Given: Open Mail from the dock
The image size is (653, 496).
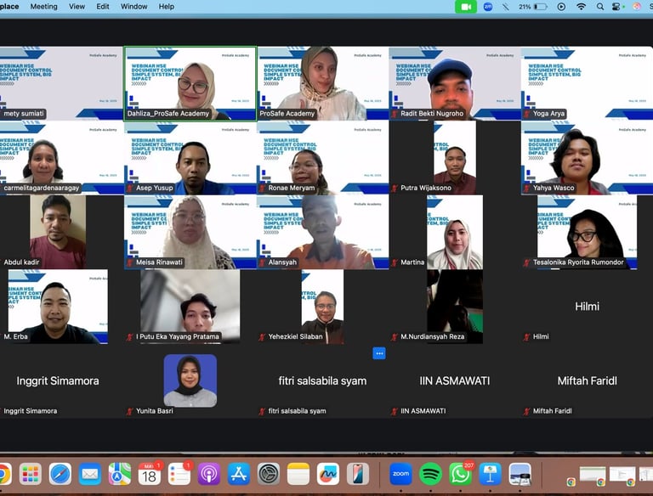Looking at the screenshot, I should pyautogui.click(x=90, y=474).
